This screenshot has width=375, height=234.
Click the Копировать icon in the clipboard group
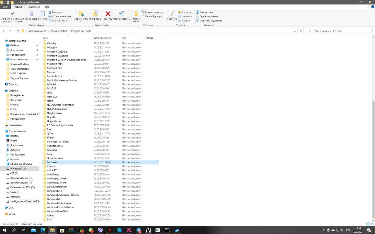[x=31, y=14]
